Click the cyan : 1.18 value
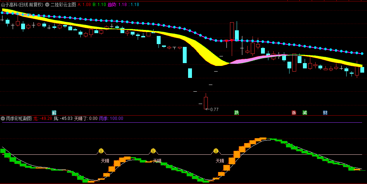Viewport: 367px width, 184px height. click(x=133, y=5)
